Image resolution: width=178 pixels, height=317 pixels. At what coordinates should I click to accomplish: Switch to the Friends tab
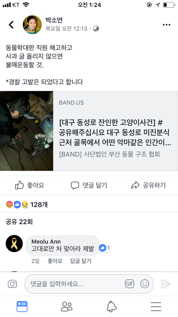pos(67,307)
